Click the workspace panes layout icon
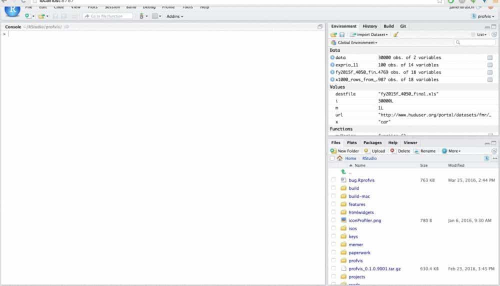The image size is (500, 286). pos(155,16)
